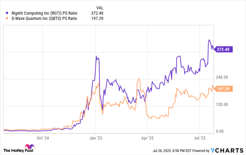Screen dimensions: 246x155
Task: Select the Apr '25 x-axis label
Action: [147, 138]
